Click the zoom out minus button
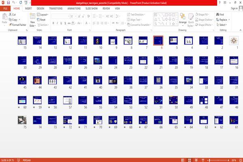 click(208, 160)
